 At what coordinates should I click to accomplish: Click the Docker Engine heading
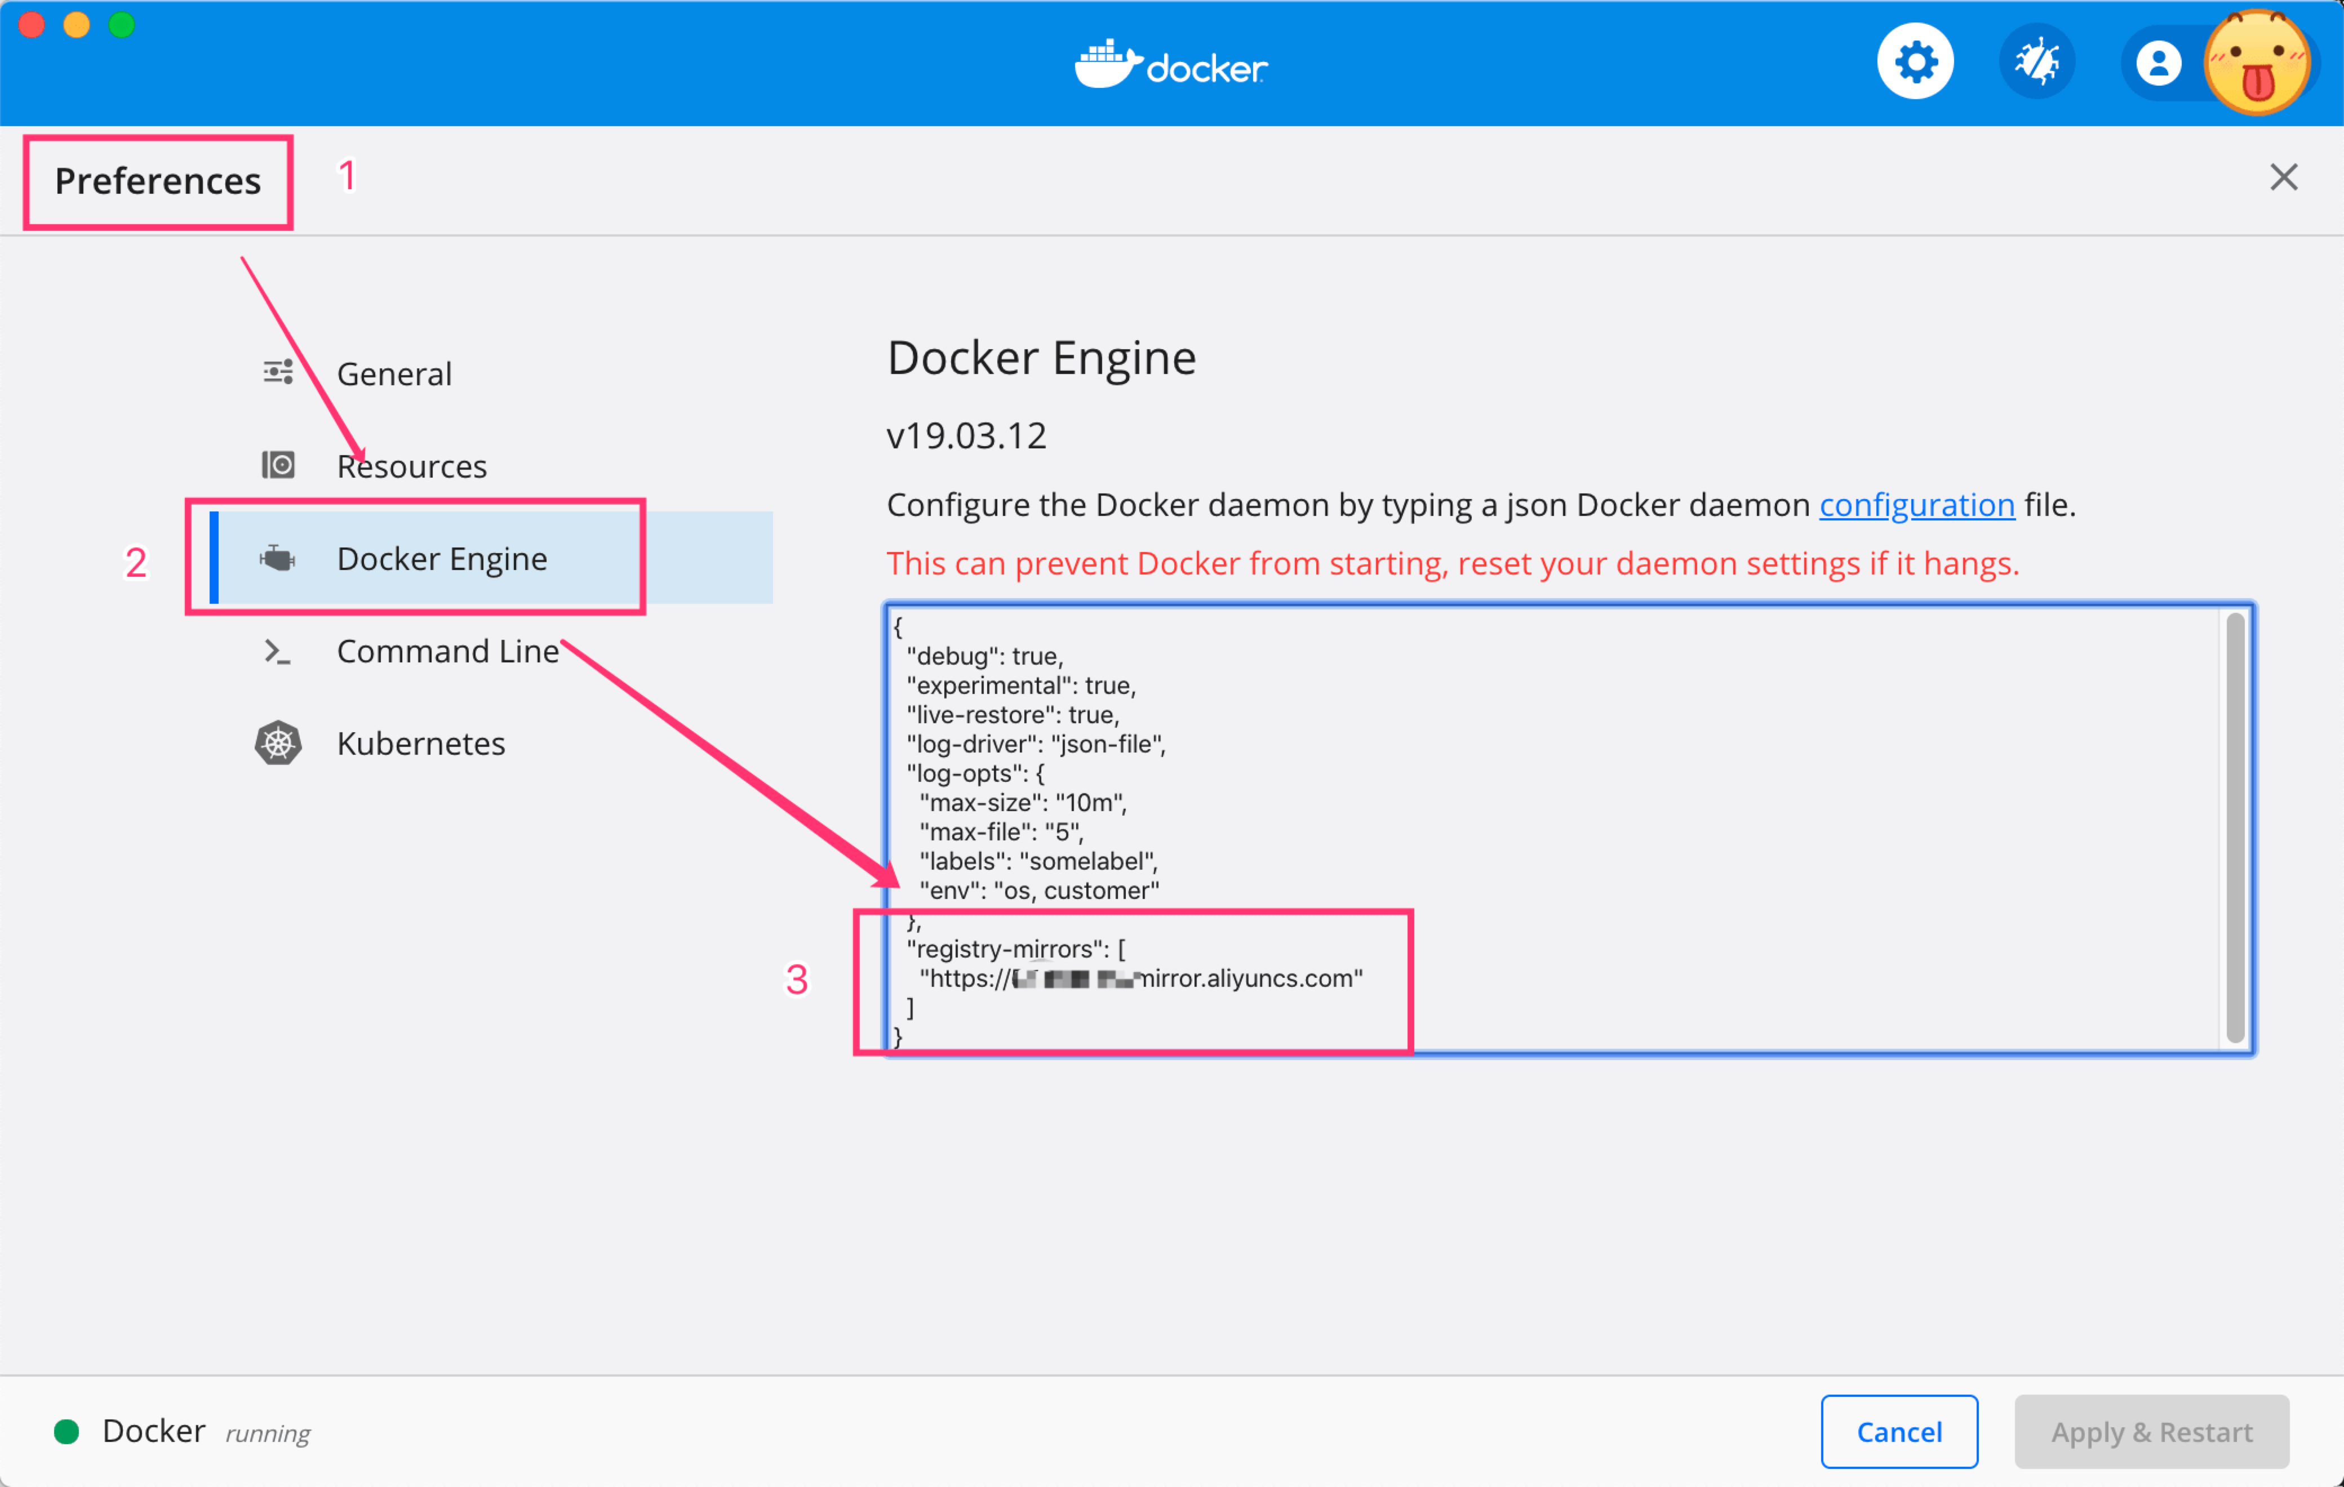(1042, 357)
